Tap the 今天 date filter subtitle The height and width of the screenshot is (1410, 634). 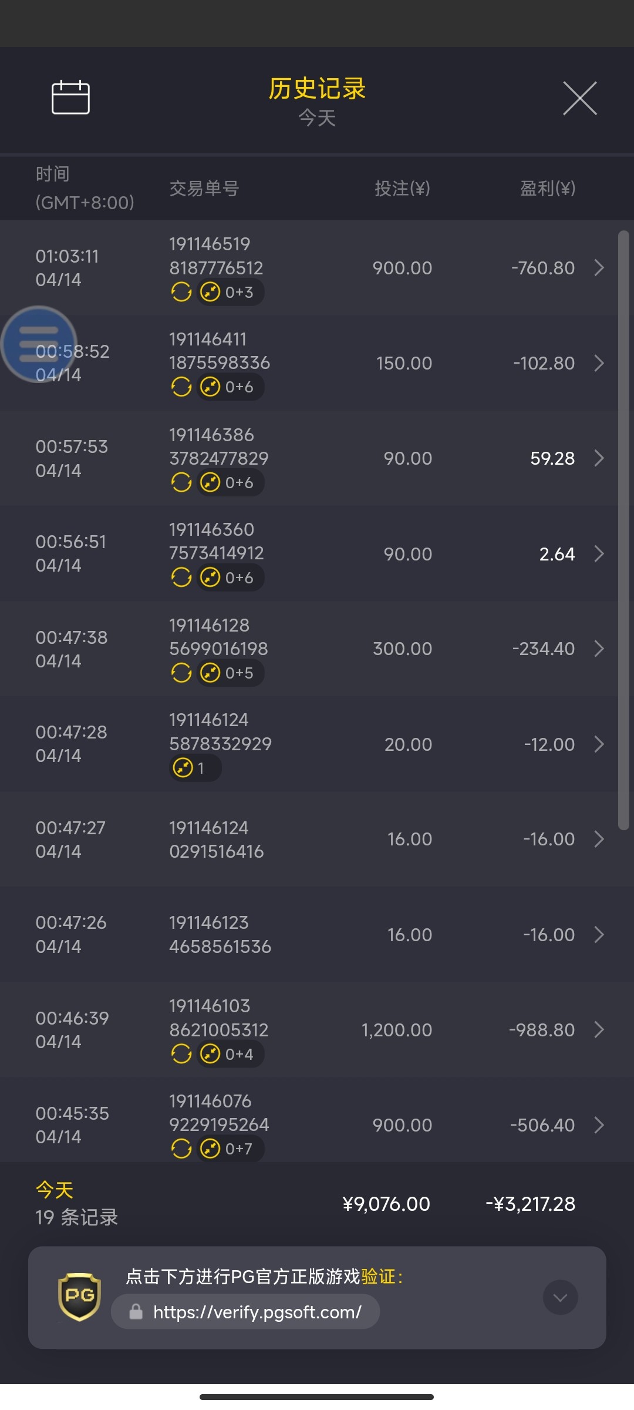(317, 118)
